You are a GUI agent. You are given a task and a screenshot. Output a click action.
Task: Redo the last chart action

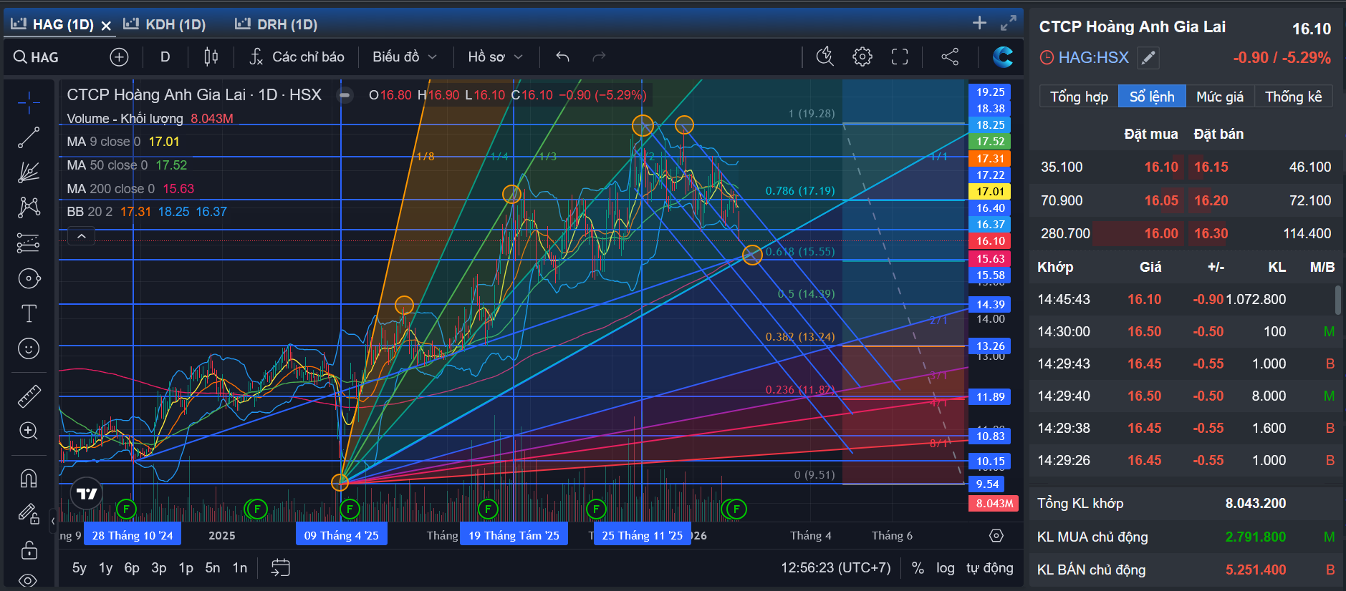coord(599,57)
